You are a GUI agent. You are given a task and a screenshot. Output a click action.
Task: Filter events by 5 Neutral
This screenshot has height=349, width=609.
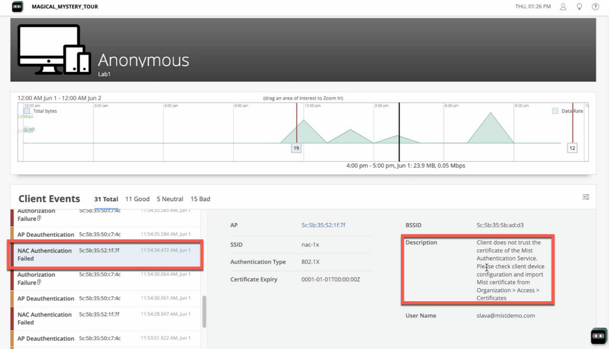(170, 199)
